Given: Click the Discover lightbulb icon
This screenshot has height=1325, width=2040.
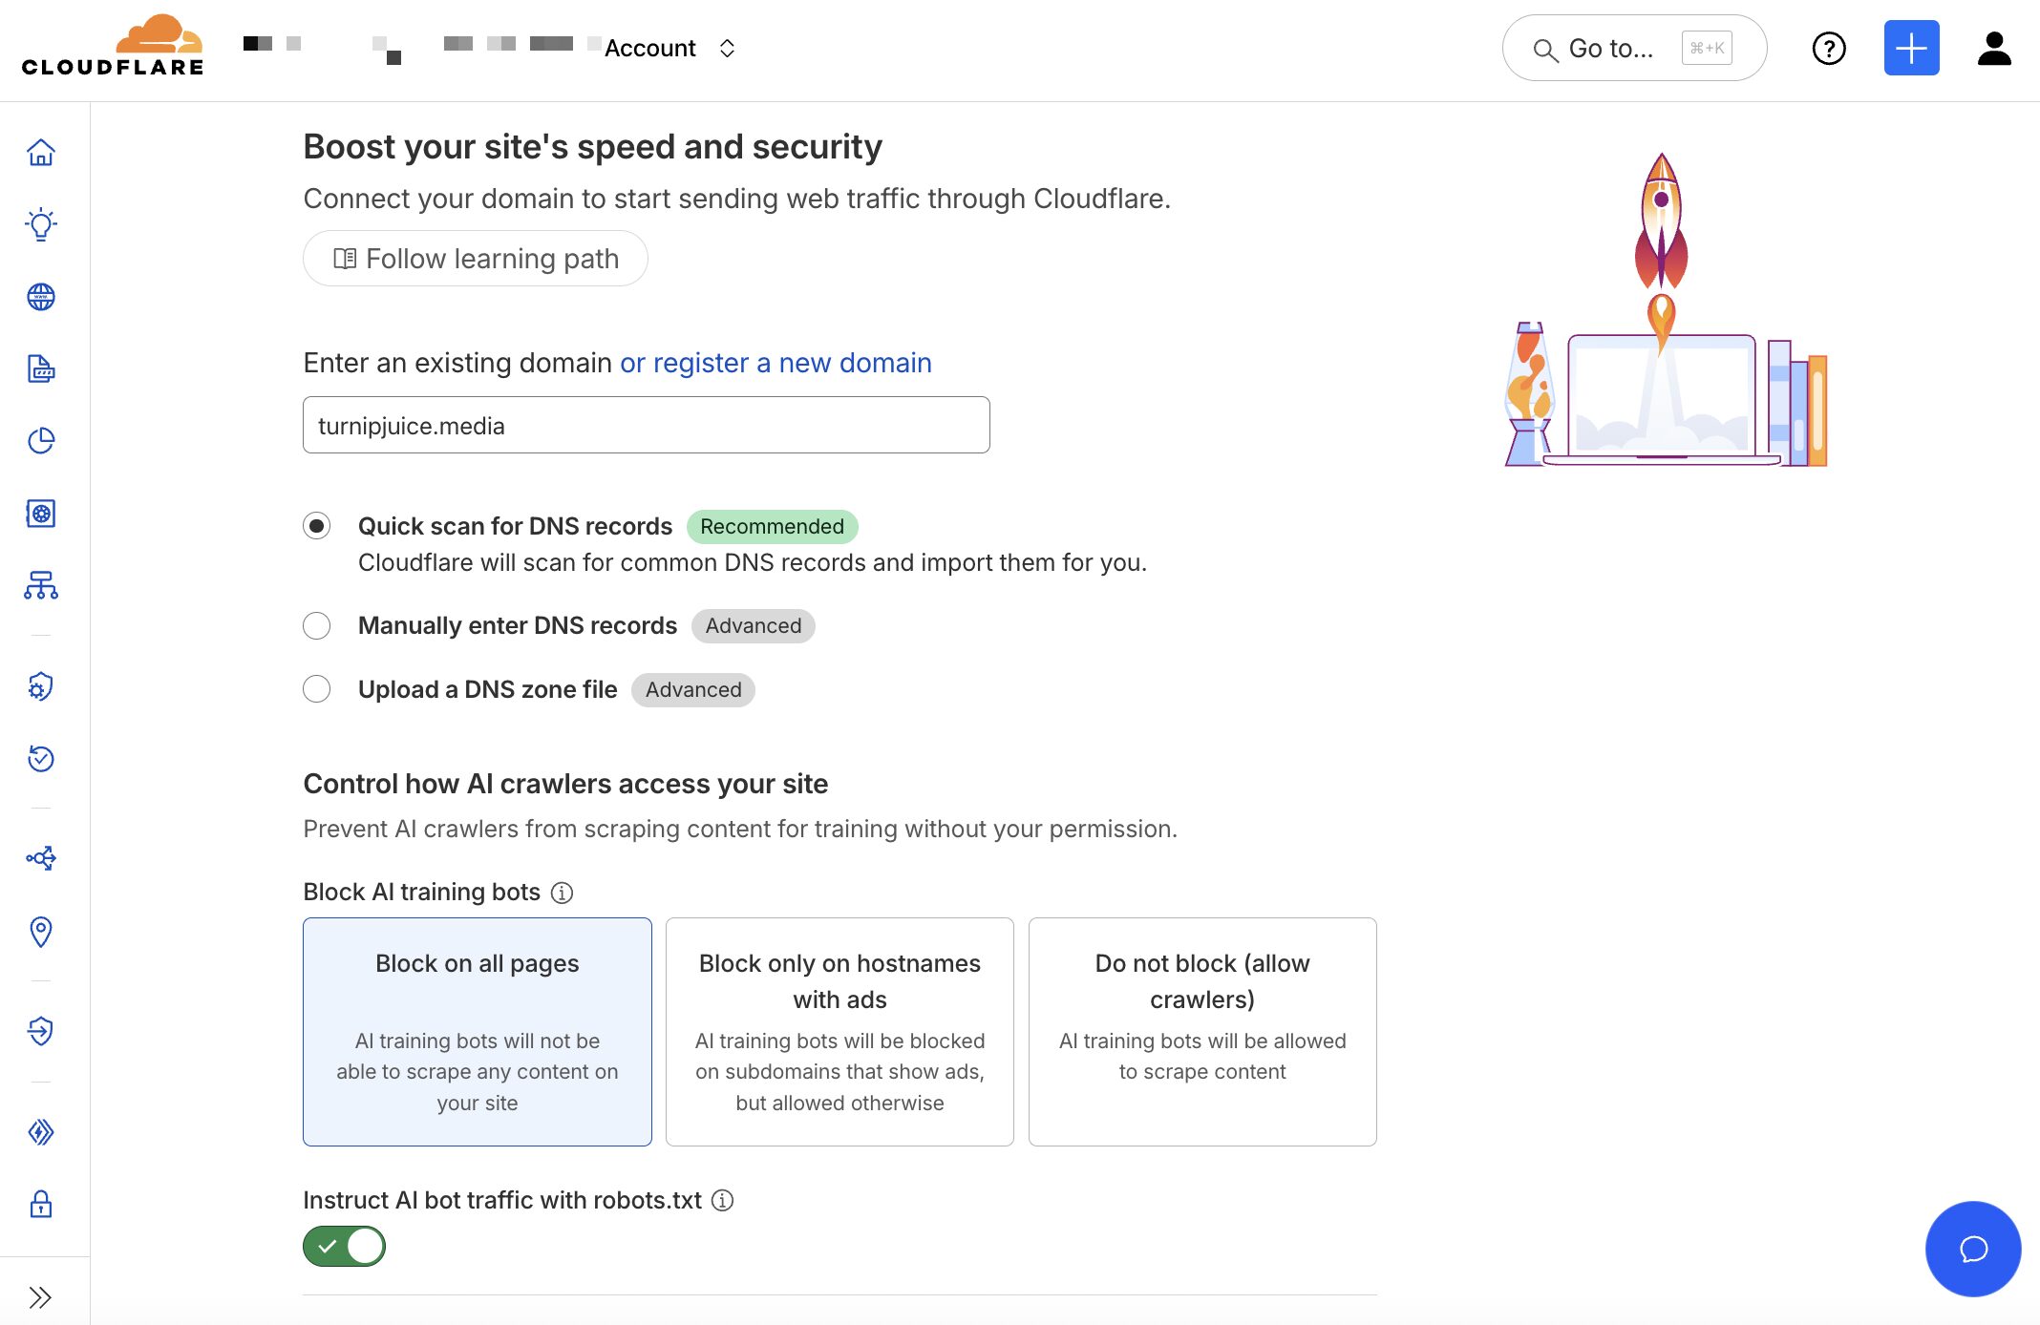Looking at the screenshot, I should click(x=41, y=224).
